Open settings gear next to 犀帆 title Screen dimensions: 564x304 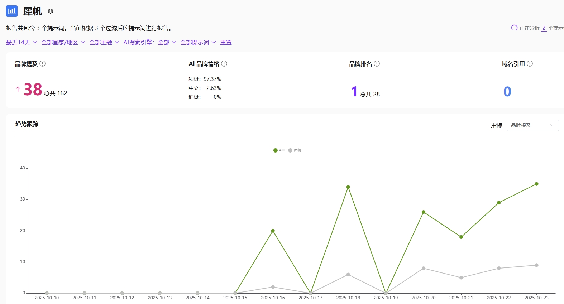click(51, 11)
